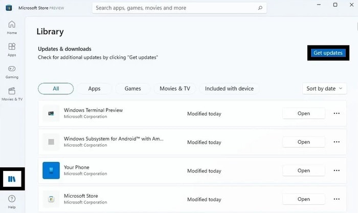Open the Help icon in sidebar
358x213 pixels.
12,201
